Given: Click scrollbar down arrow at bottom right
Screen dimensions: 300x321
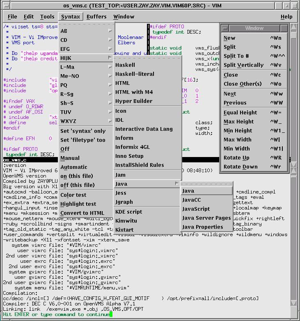Looking at the screenshot, I should (294, 303).
